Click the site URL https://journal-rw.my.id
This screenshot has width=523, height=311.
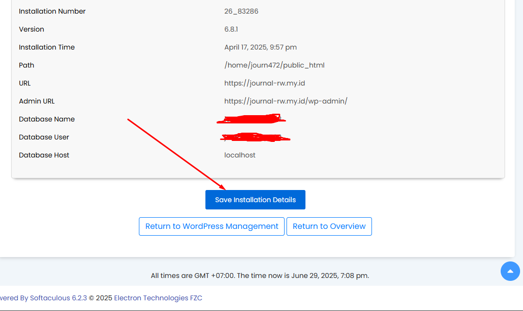click(x=264, y=83)
